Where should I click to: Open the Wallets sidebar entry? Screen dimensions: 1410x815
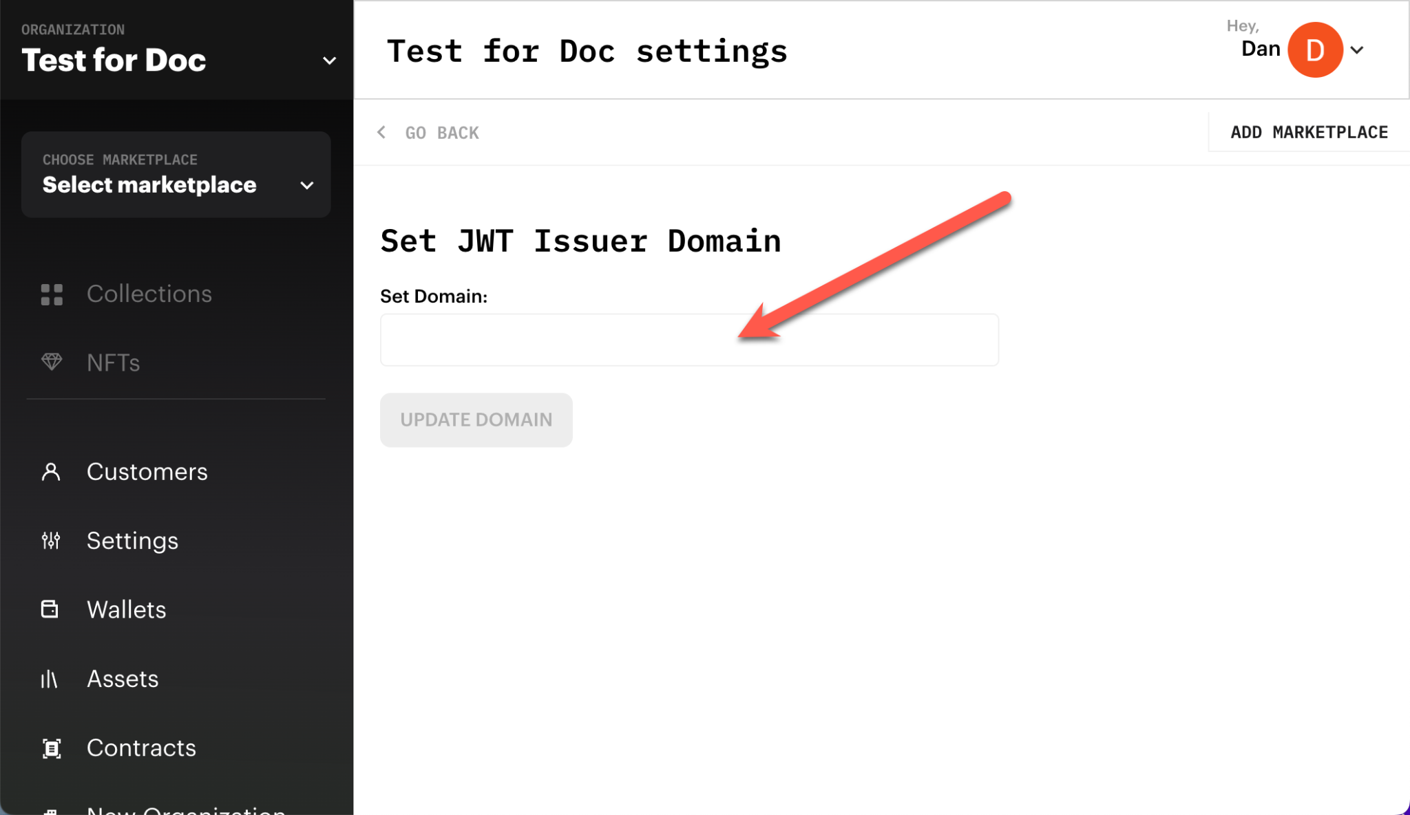point(127,609)
